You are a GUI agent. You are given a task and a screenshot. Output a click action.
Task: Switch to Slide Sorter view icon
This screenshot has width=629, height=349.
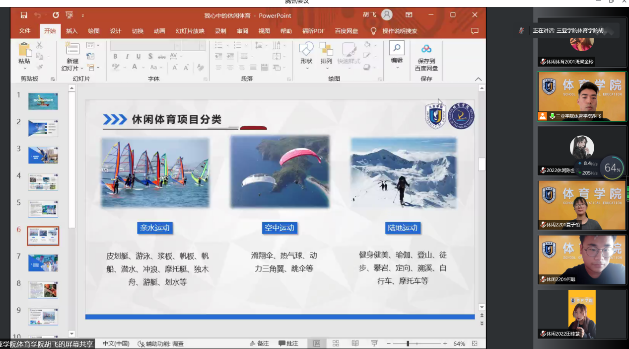point(336,344)
